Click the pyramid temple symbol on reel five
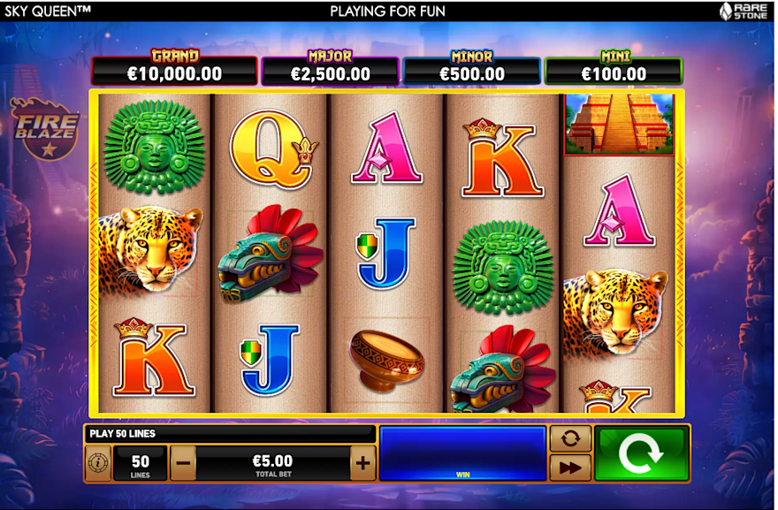This screenshot has height=510, width=778. coord(619,124)
